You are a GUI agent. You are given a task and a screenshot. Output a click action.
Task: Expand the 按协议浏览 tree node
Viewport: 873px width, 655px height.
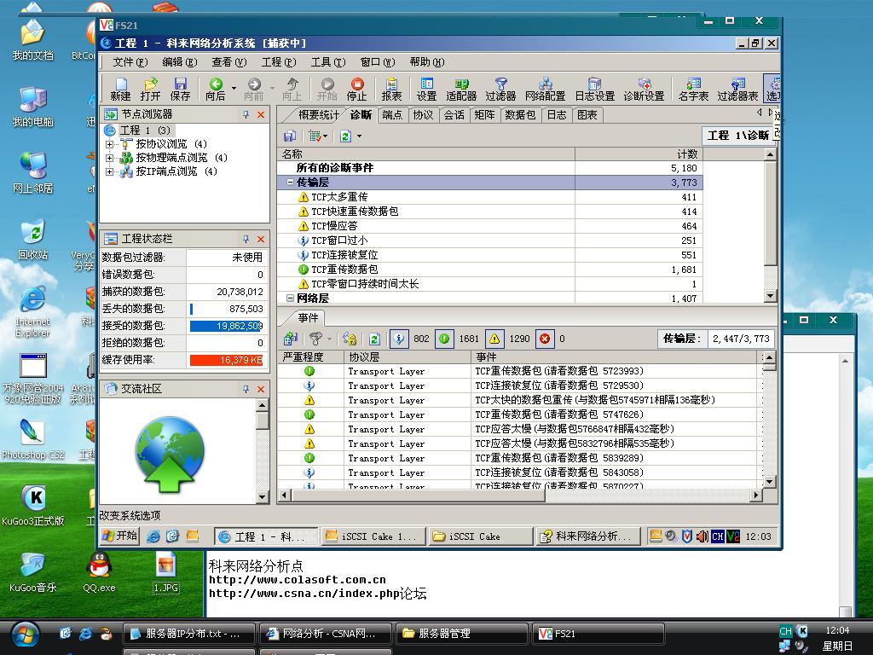coord(109,144)
